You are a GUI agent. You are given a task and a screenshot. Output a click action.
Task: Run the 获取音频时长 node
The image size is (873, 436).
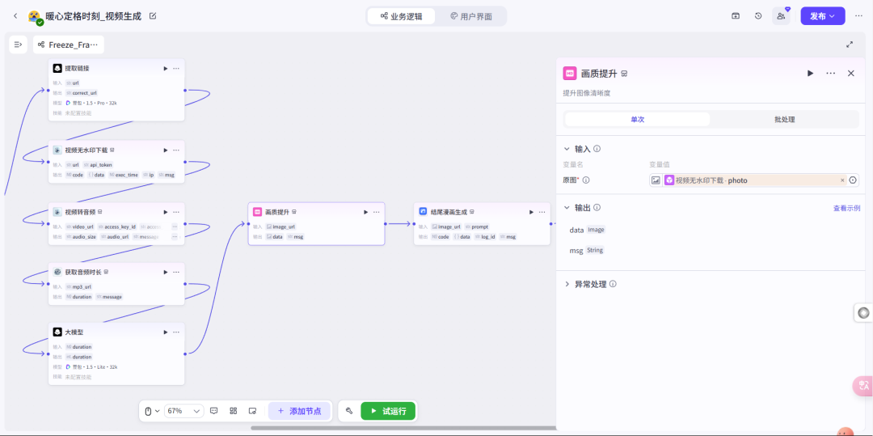[x=166, y=273]
